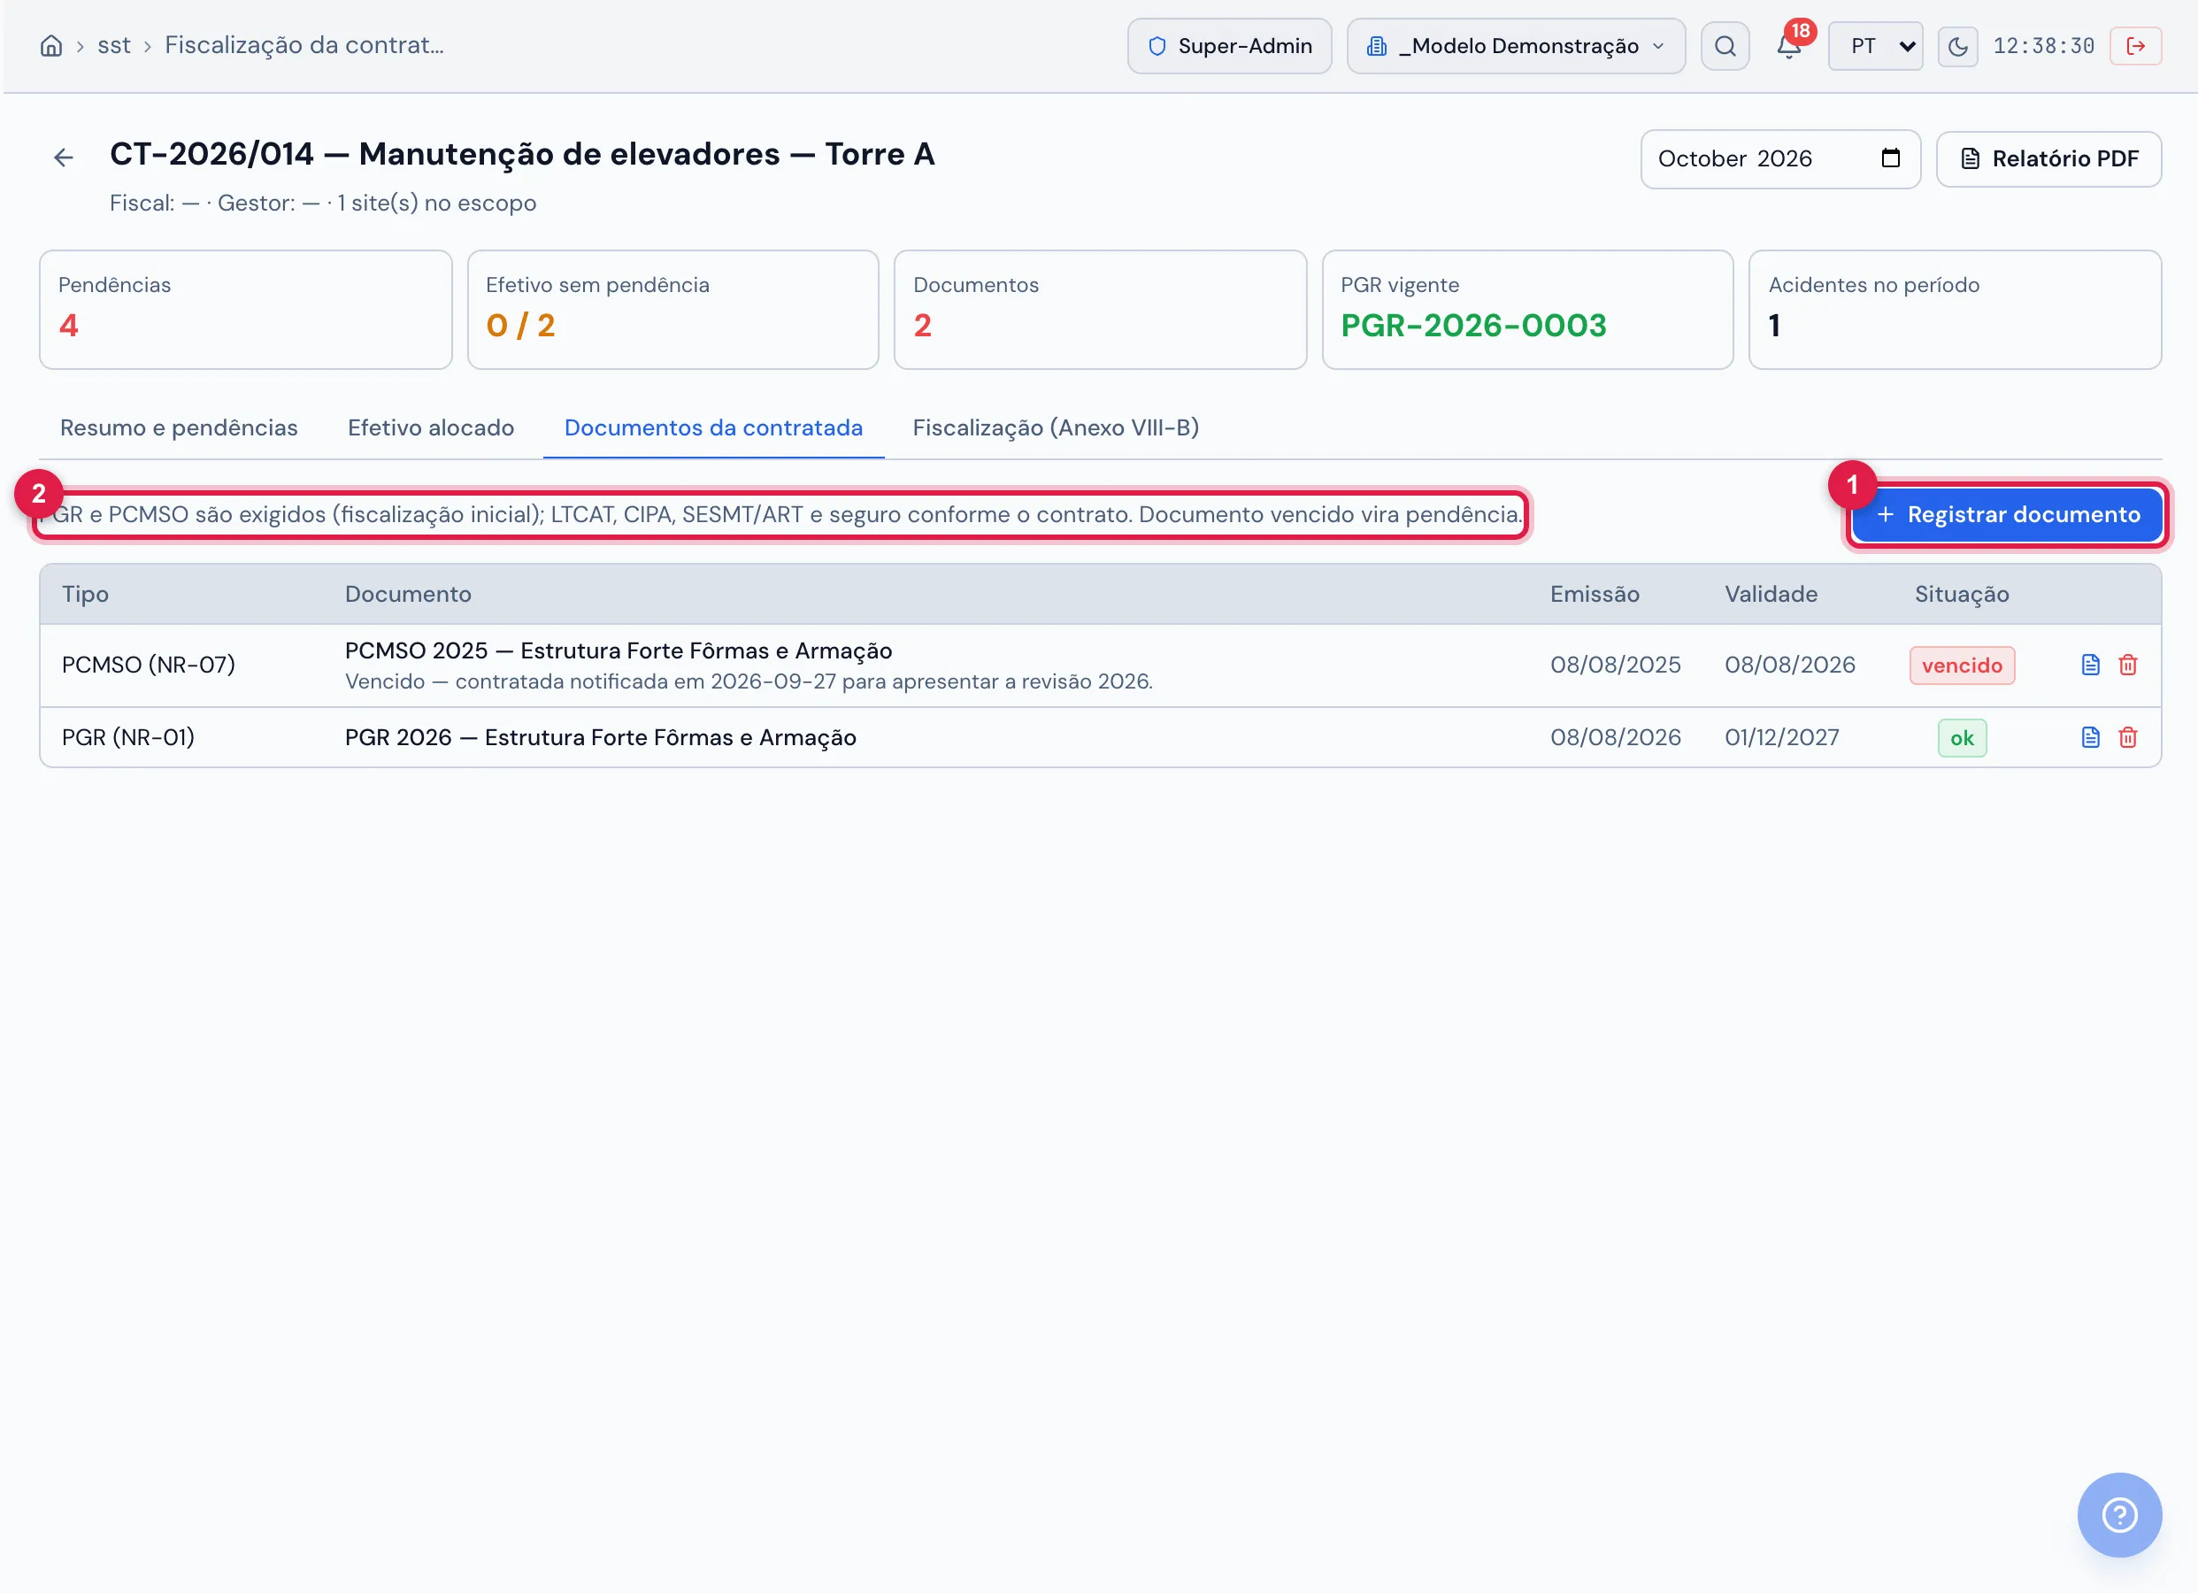Open the Efetivo sem pendência card

pyautogui.click(x=672, y=311)
